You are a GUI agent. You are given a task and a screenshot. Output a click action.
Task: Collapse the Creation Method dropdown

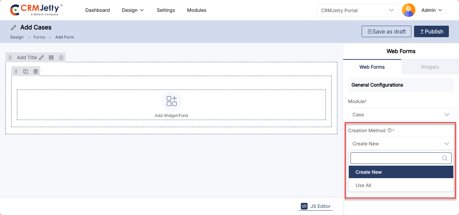point(401,144)
